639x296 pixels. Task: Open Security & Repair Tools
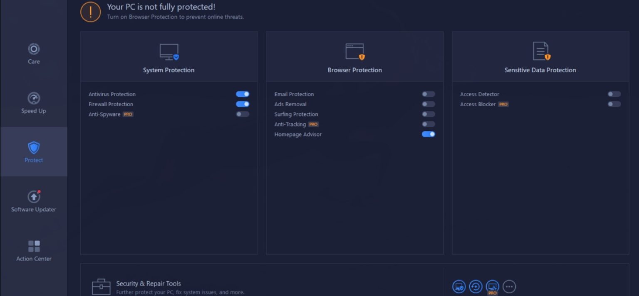click(148, 283)
